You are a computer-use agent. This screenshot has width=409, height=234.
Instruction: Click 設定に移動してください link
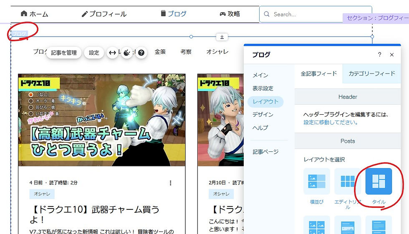331,122
